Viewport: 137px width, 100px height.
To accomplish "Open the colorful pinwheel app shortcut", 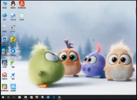I will (22, 16).
